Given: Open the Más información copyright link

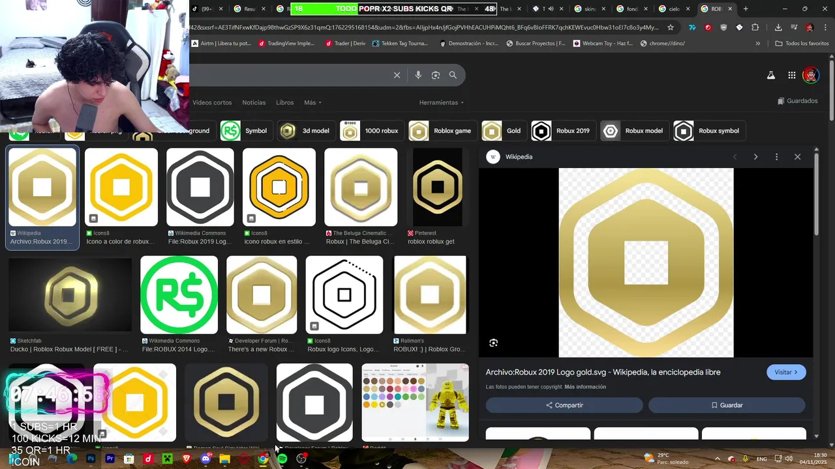Looking at the screenshot, I should (x=585, y=387).
